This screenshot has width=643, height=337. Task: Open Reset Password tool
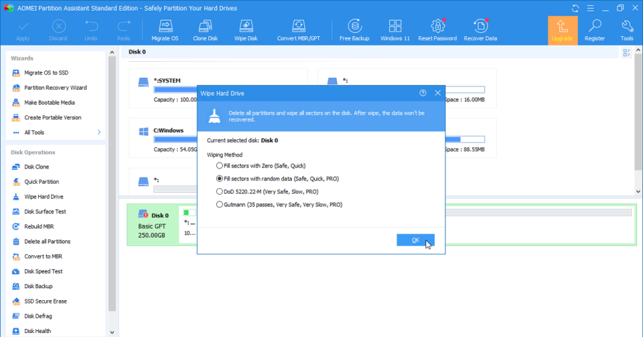(437, 30)
